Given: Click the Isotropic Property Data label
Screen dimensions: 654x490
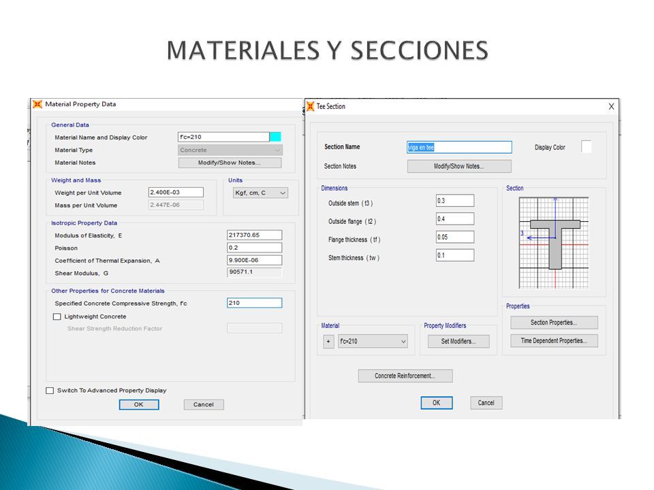Looking at the screenshot, I should [84, 223].
